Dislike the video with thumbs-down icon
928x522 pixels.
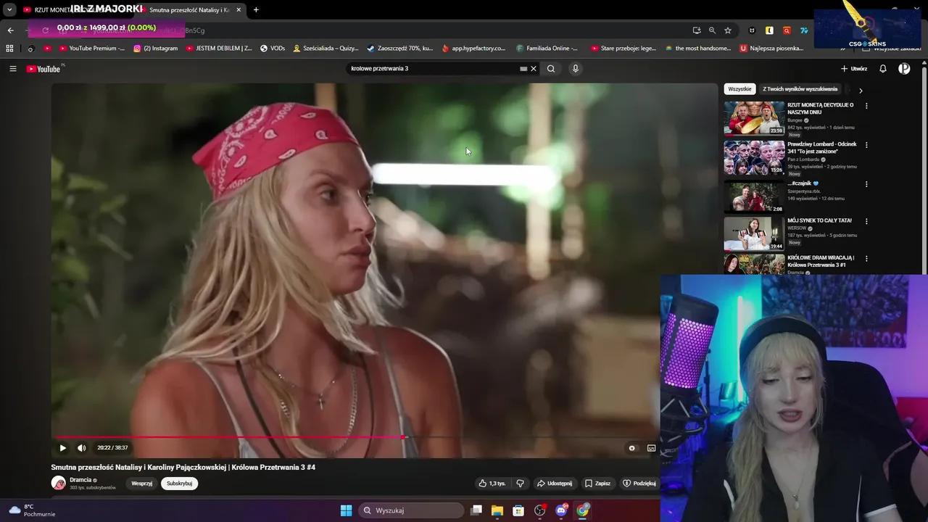(x=520, y=484)
